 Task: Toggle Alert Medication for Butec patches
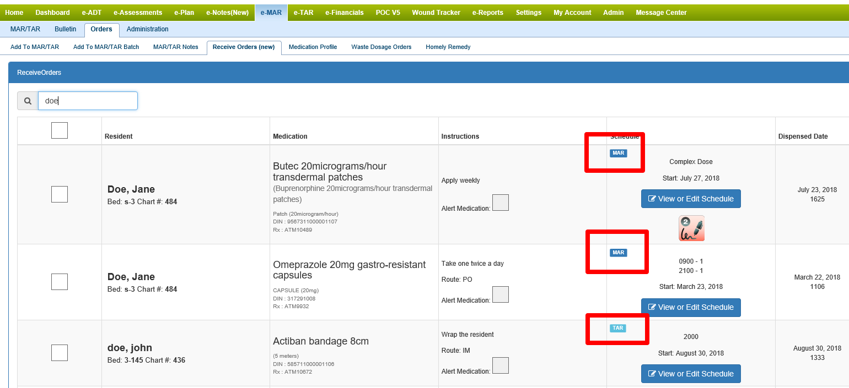[500, 203]
